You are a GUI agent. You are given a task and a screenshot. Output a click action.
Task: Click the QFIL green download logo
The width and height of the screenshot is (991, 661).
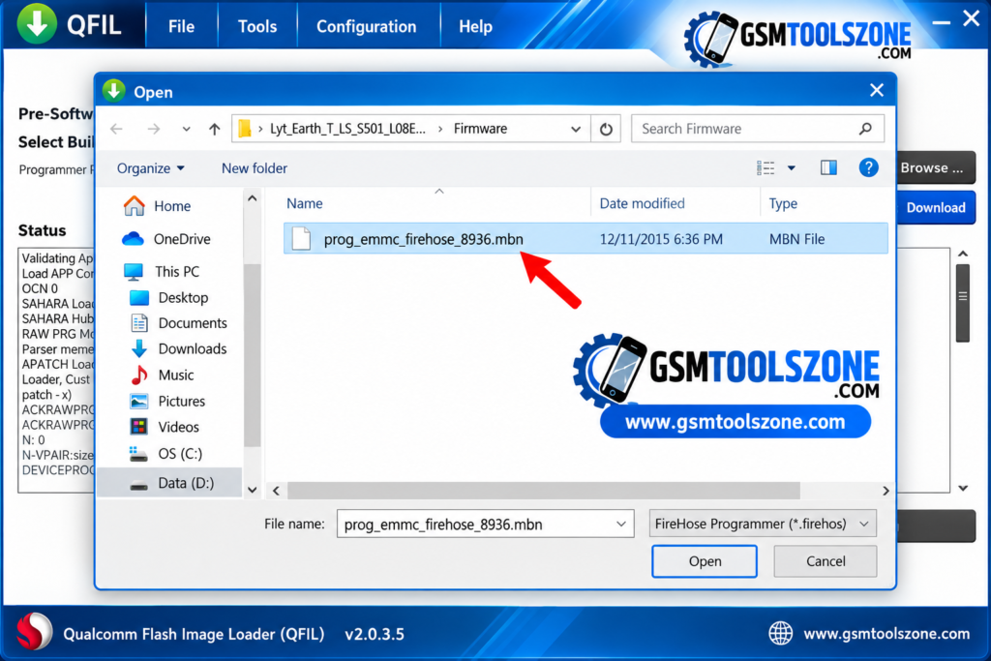(37, 23)
